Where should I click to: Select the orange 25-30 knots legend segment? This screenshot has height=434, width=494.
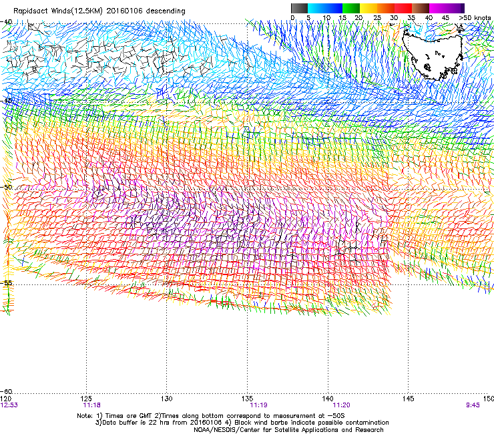click(386, 8)
